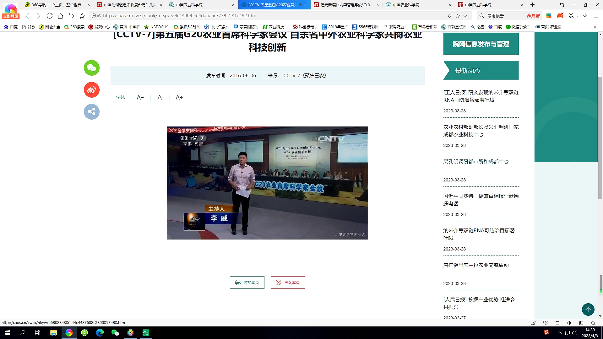Open Windows Start menu

[8, 333]
